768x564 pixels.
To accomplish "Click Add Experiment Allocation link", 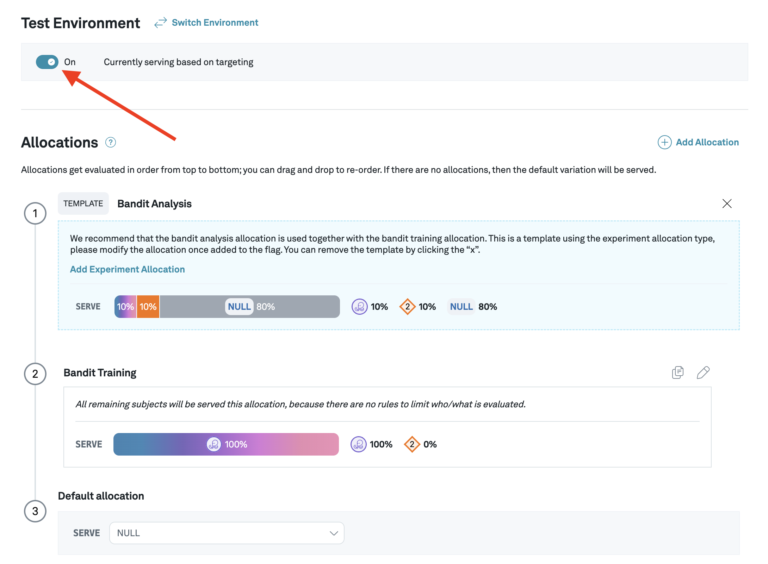I will click(127, 269).
